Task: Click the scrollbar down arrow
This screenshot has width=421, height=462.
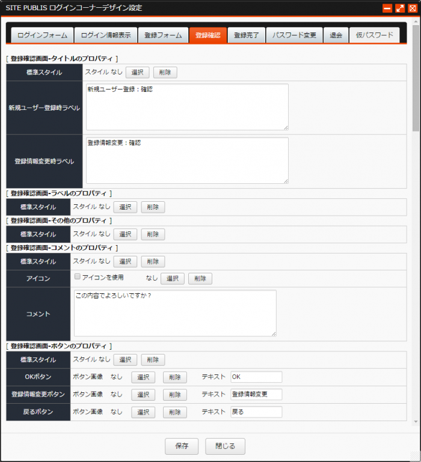Action: 416,422
